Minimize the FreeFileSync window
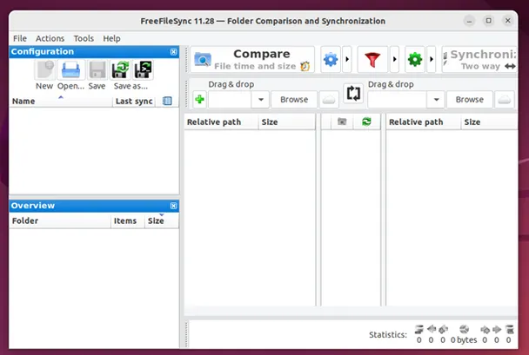This screenshot has width=529, height=355. point(469,21)
